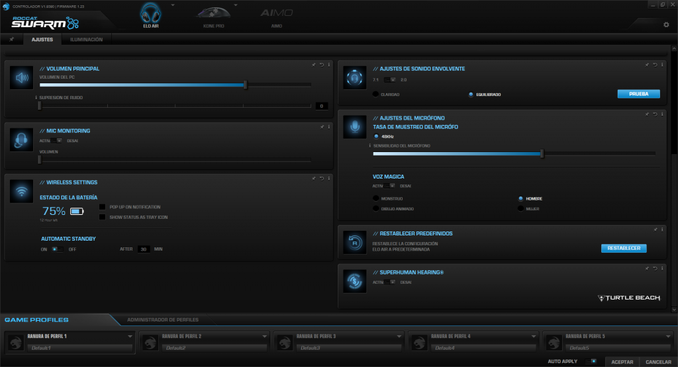The width and height of the screenshot is (678, 367).
Task: Toggle the 7.1 / 2.0 surround switch
Action: coord(390,80)
